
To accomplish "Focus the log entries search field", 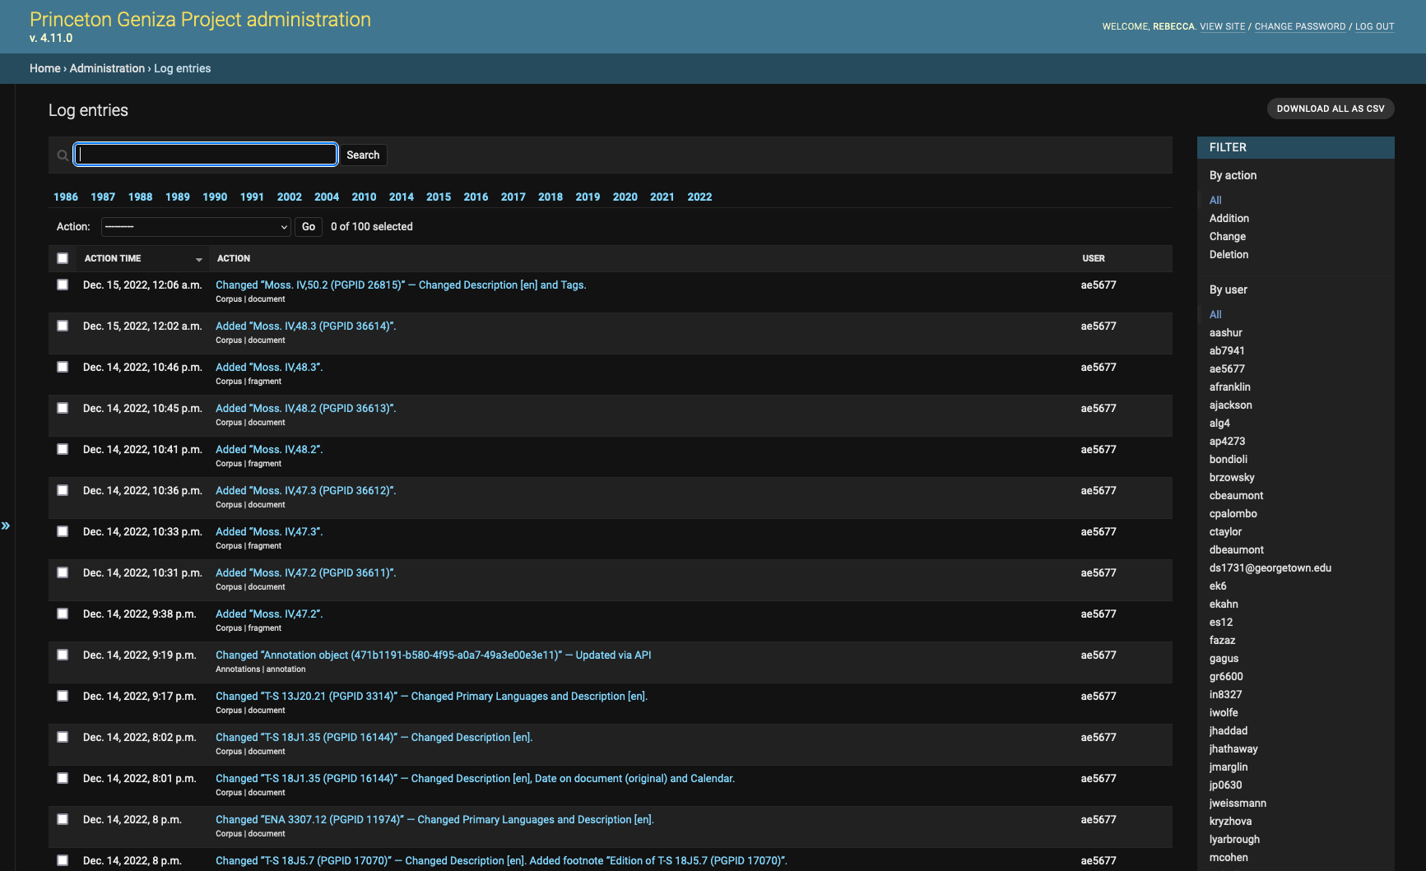I will [206, 155].
